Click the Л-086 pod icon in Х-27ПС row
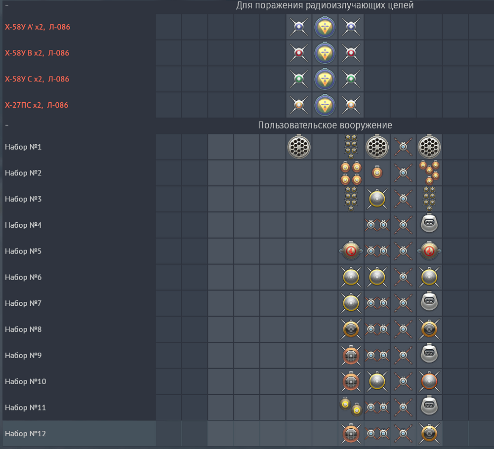The width and height of the screenshot is (494, 449). click(325, 105)
